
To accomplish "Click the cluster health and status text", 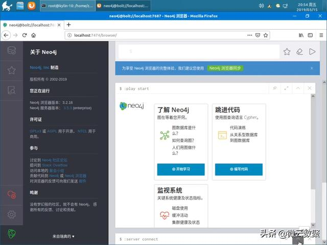I will (185, 223).
